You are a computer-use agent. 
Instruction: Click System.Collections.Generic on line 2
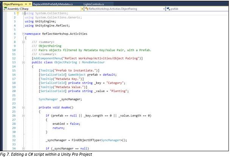tap(58, 17)
